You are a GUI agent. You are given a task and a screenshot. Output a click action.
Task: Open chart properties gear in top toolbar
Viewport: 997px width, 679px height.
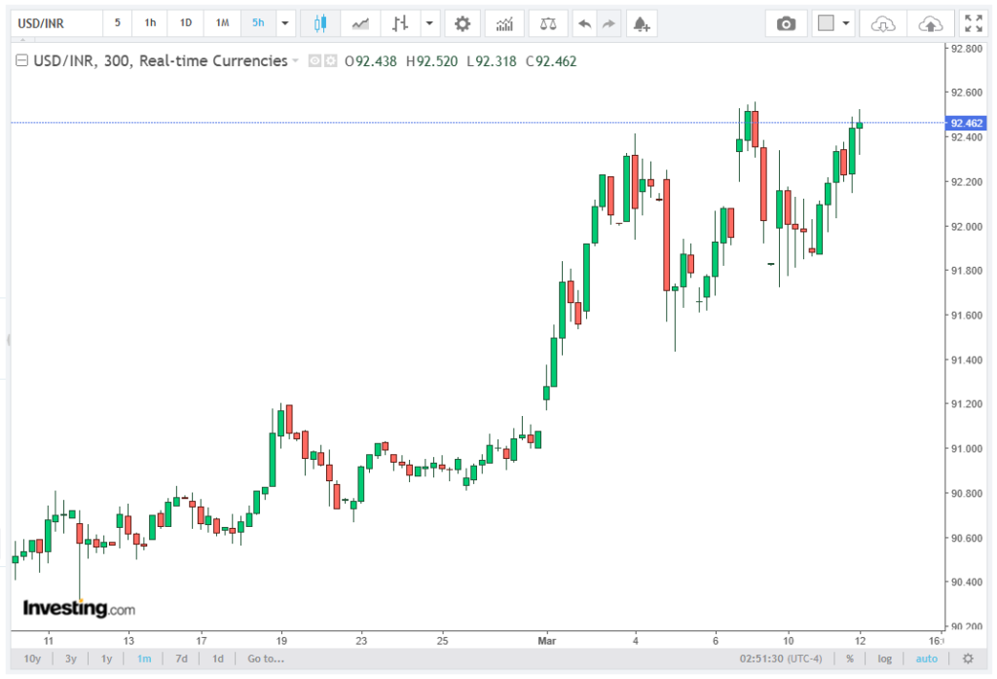[462, 23]
